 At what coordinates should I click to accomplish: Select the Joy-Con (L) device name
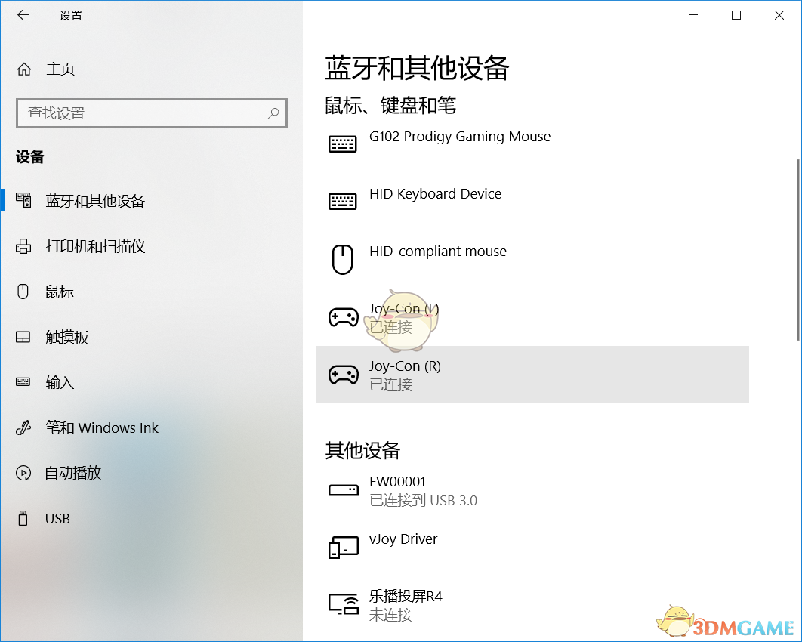click(404, 308)
